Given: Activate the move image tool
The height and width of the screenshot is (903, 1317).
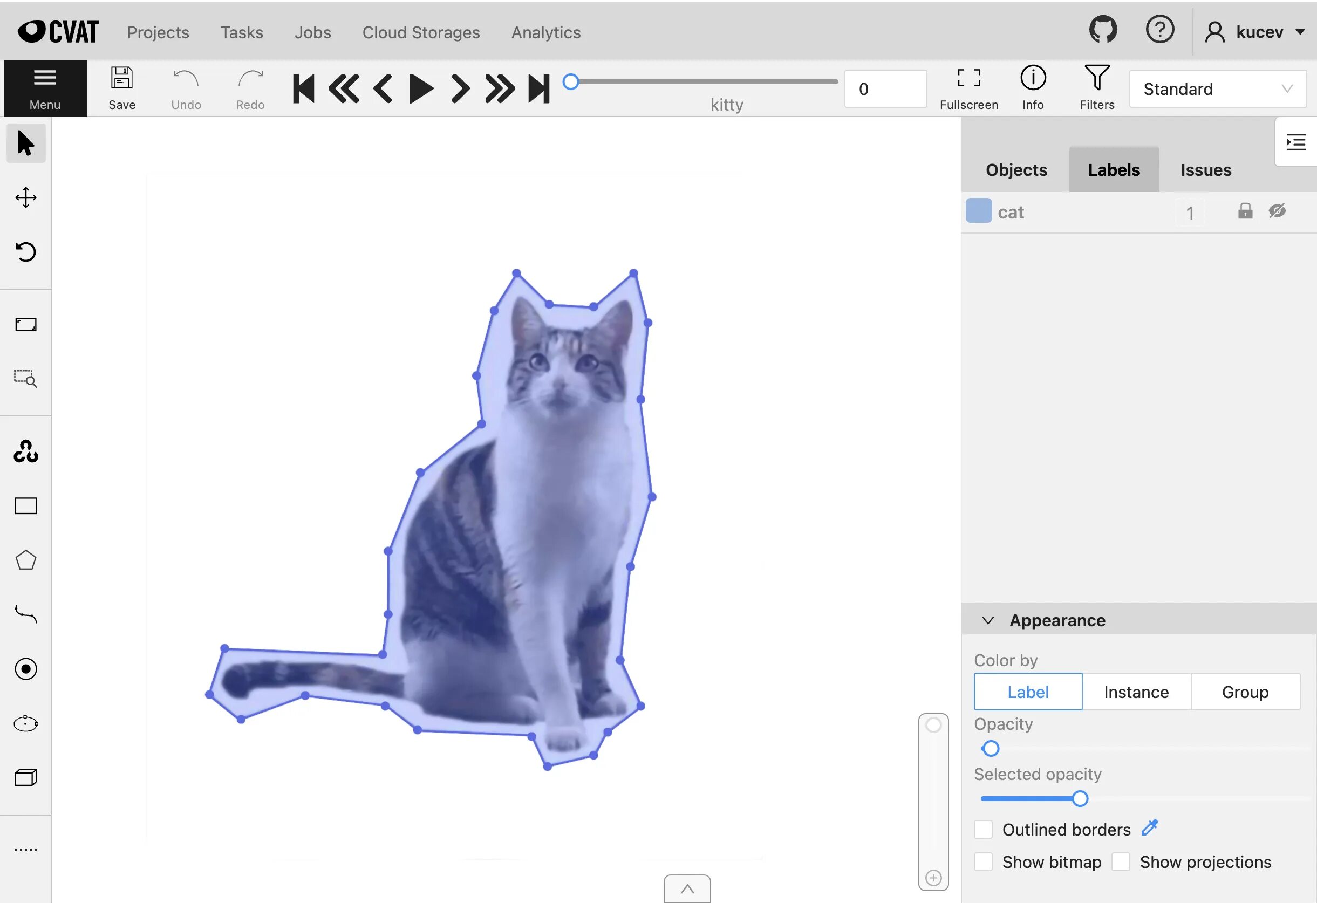Looking at the screenshot, I should coord(25,197).
